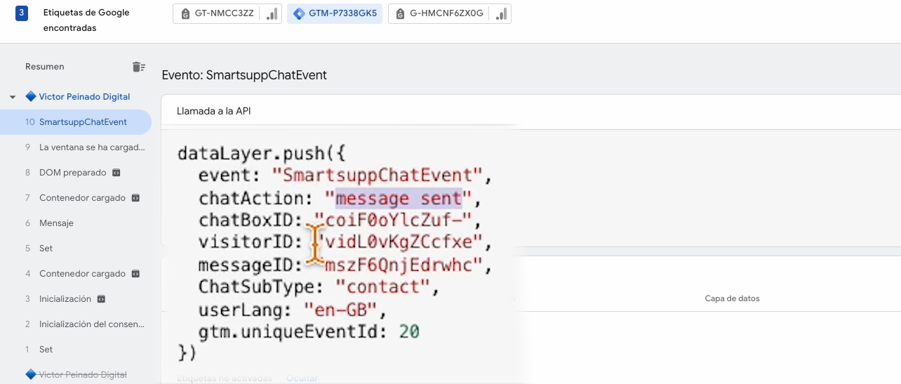
Task: Click the signal bars icon next to GT-NMCC3ZZ
Action: 272,13
